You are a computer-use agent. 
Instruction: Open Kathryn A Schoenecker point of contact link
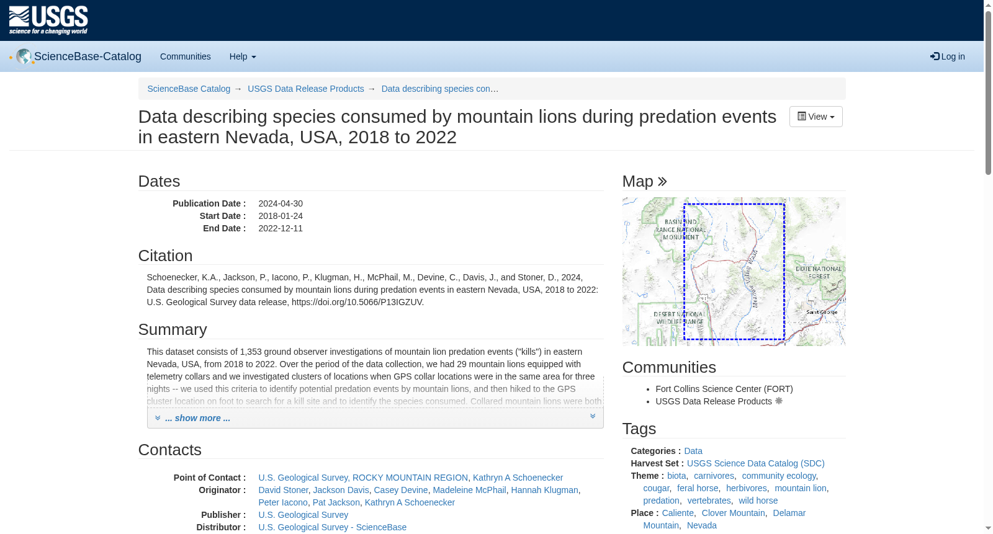coord(518,478)
